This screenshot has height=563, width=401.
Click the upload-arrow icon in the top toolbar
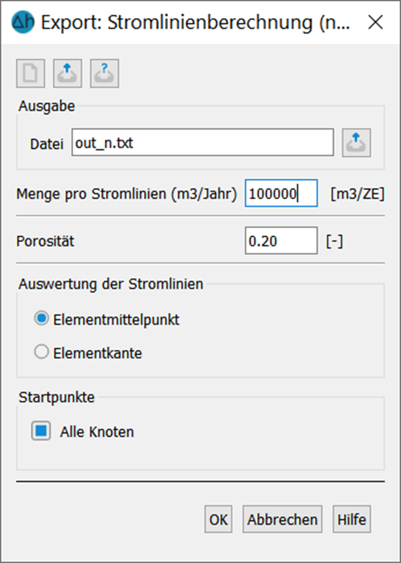(67, 73)
